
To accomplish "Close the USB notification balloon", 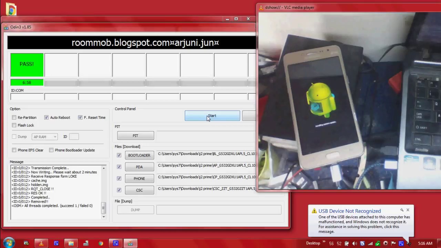I will point(408,210).
